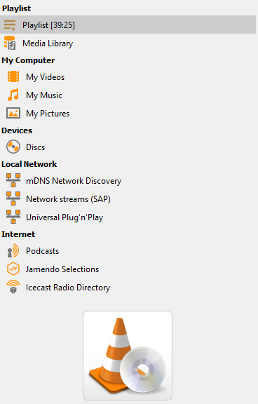
Task: Click the Podcasts broadcast icon
Action: click(13, 250)
